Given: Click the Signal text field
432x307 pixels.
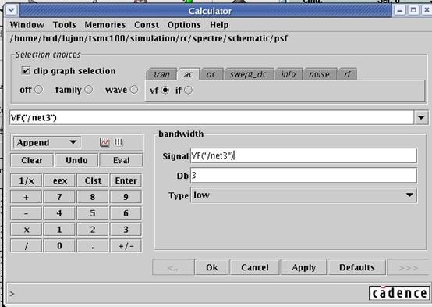Looking at the screenshot, I should coord(303,155).
